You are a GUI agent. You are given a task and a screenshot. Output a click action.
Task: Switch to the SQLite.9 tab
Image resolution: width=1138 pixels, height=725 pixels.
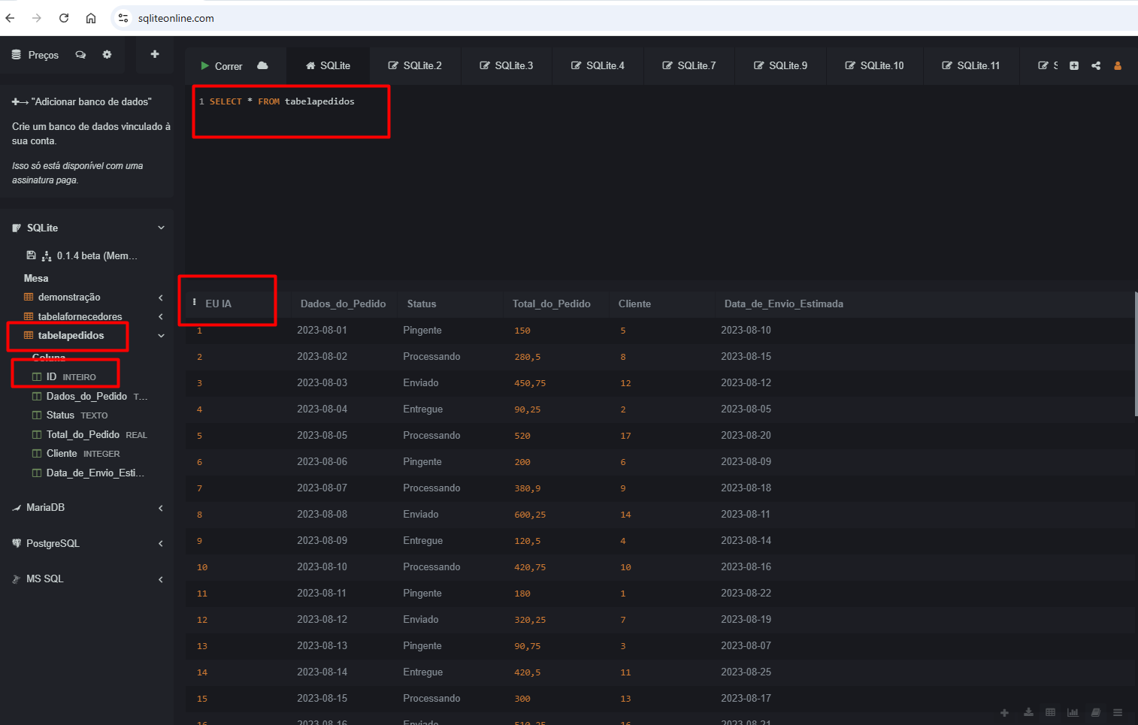[x=780, y=66]
